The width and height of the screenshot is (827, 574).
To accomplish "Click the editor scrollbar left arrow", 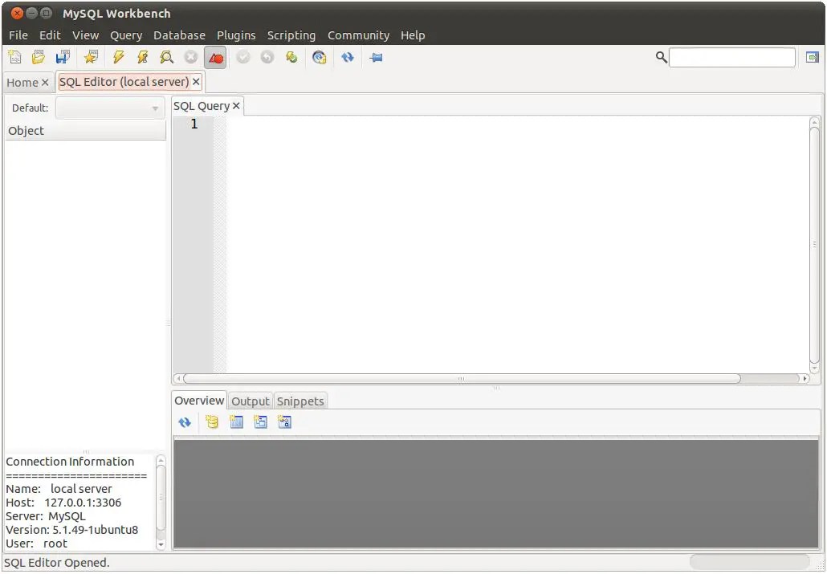I will pyautogui.click(x=178, y=378).
